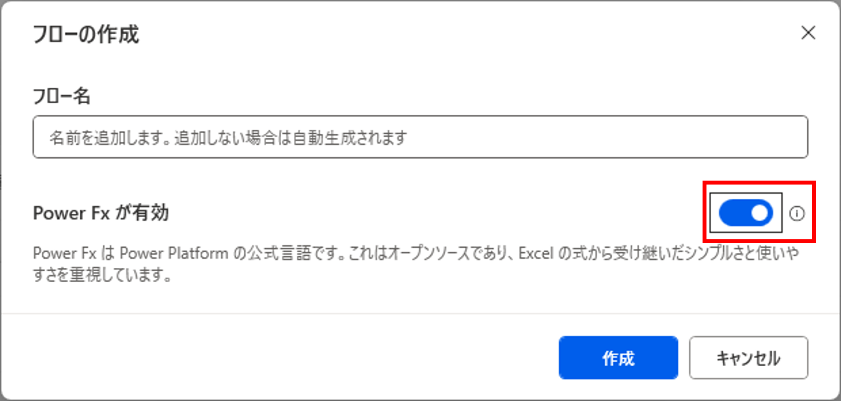The width and height of the screenshot is (841, 401).
Task: Select the flow name entry box
Action: 420,137
